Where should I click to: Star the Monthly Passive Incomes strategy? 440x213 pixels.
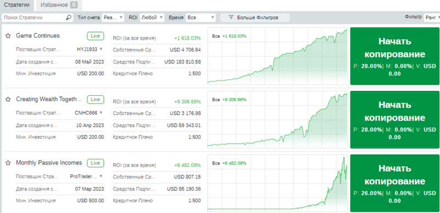click(8, 163)
